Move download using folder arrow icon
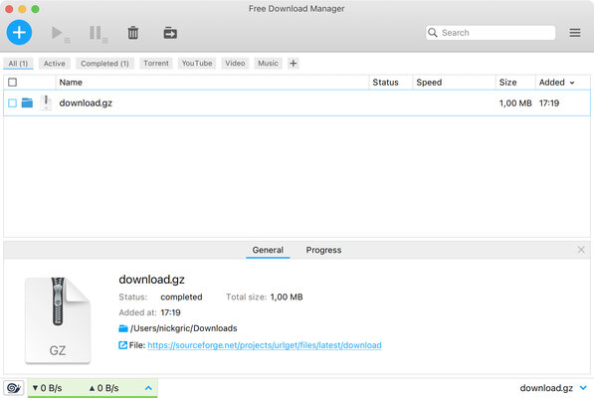The image size is (594, 398). [x=170, y=33]
